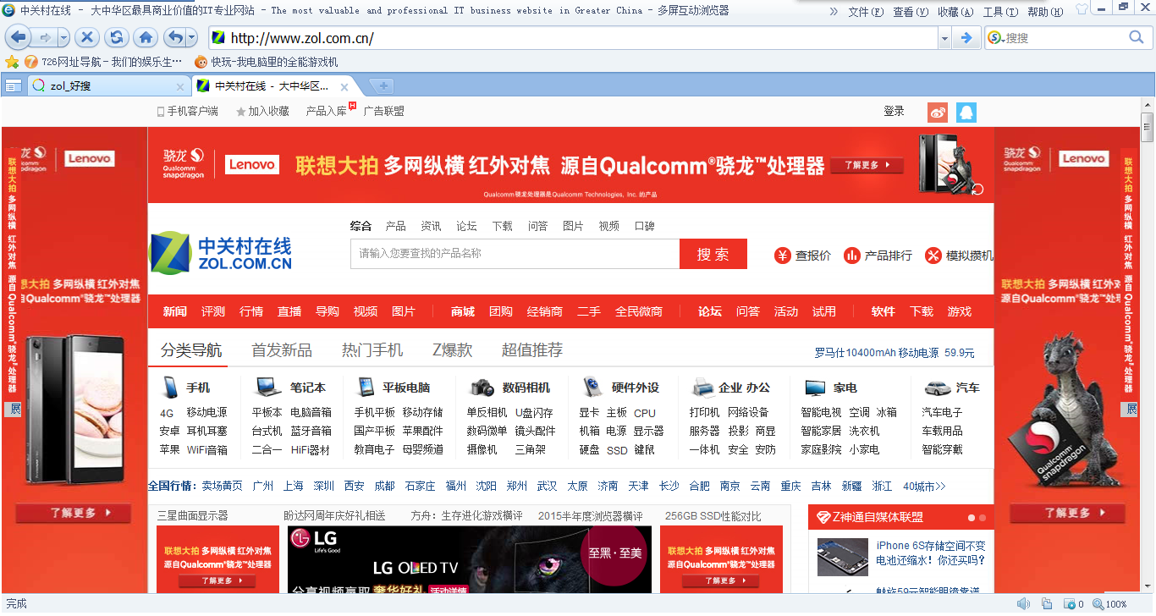Refresh the page with the reload icon
The width and height of the screenshot is (1156, 616).
(x=116, y=37)
